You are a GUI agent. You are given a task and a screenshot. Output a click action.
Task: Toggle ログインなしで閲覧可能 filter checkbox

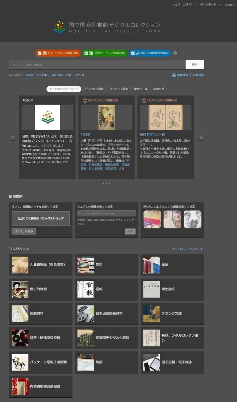coord(40,53)
